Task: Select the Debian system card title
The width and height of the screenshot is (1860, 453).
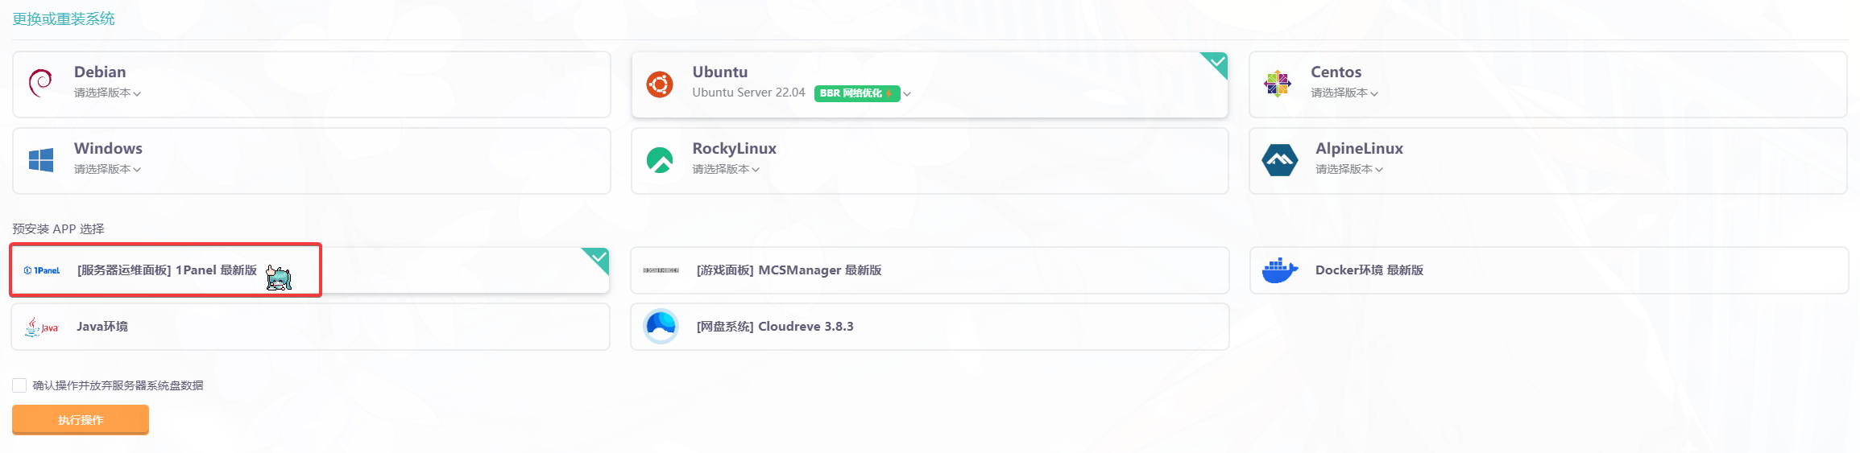Action: point(100,72)
